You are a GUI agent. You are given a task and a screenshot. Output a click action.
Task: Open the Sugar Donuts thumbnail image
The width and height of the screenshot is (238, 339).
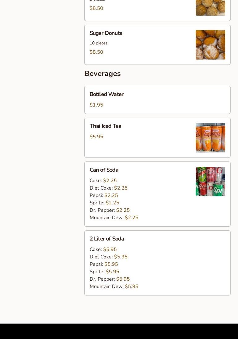[x=210, y=45]
